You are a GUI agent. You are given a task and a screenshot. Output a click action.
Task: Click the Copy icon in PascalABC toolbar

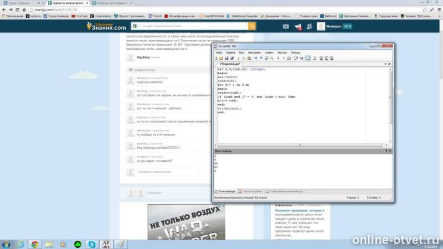click(244, 58)
